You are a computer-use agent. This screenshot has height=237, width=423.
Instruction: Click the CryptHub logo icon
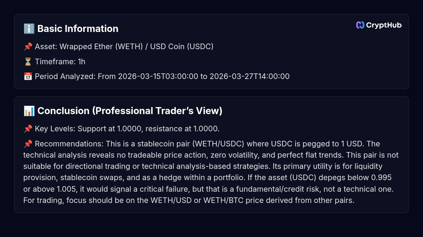360,25
